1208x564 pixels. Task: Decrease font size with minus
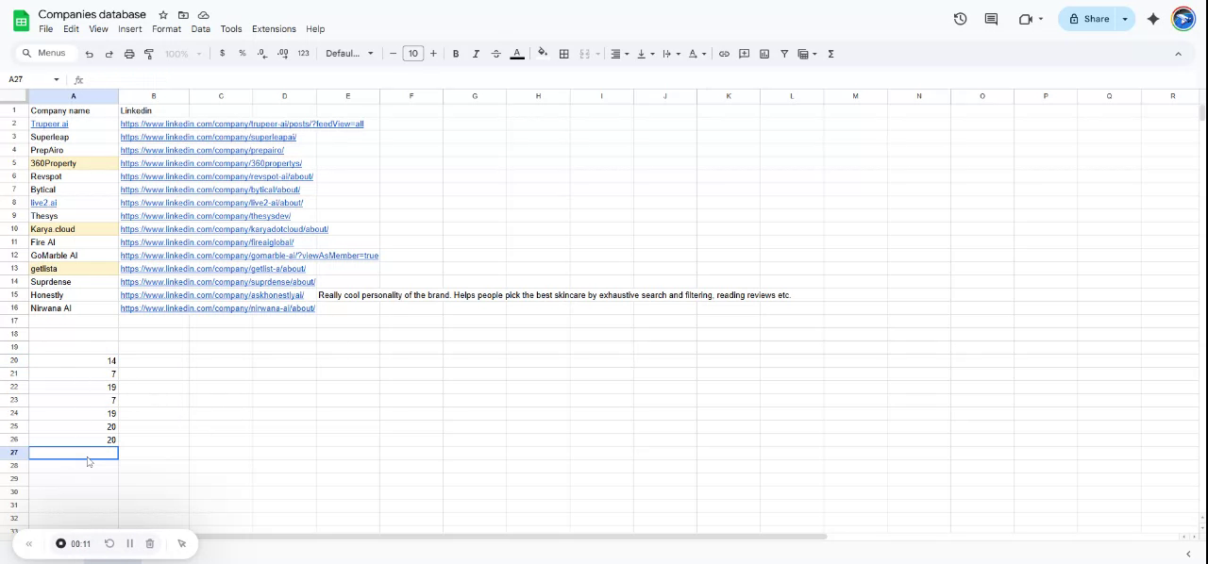click(393, 54)
